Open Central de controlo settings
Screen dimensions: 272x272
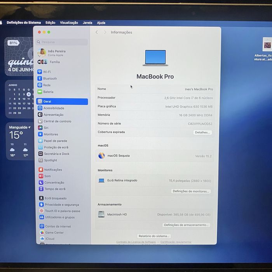55,121
